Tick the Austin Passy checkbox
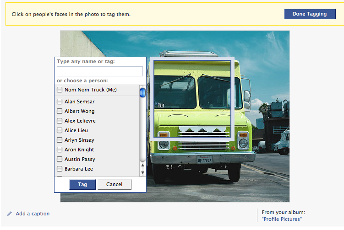The width and height of the screenshot is (344, 230). 60,159
